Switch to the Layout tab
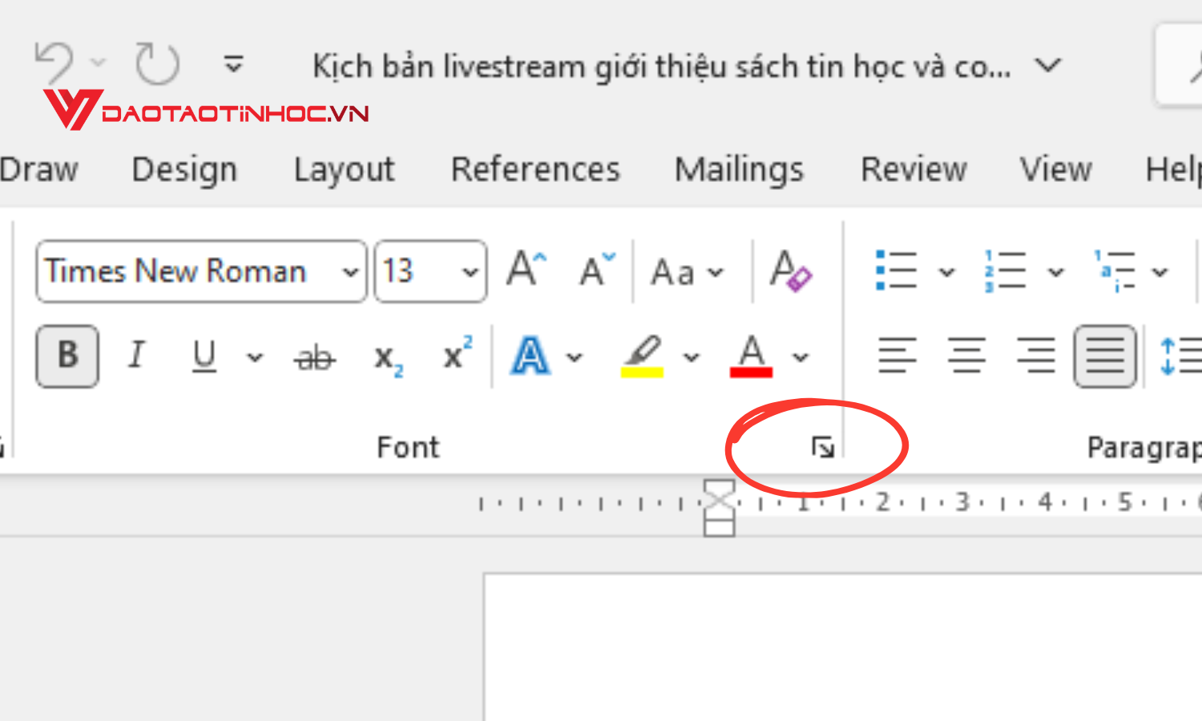Screen dimensions: 1202x721 point(344,169)
